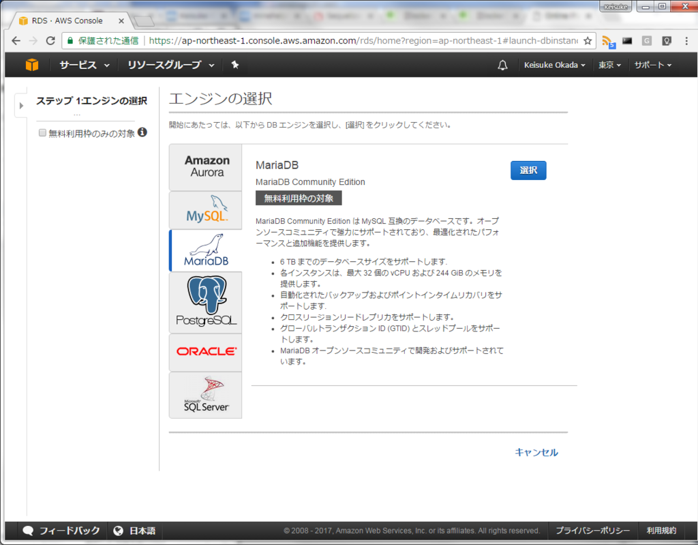Enable the 無料利用枠のみの対象 checkbox
Image resolution: width=698 pixels, height=545 pixels.
[42, 133]
